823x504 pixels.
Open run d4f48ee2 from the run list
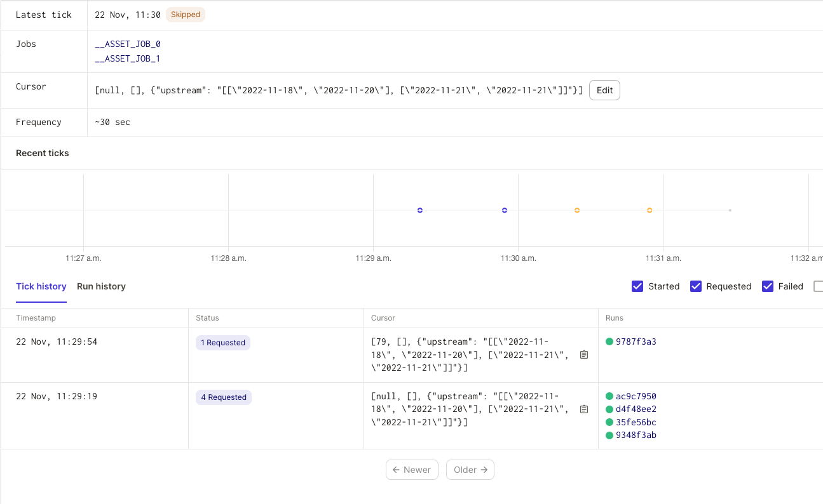(x=636, y=409)
